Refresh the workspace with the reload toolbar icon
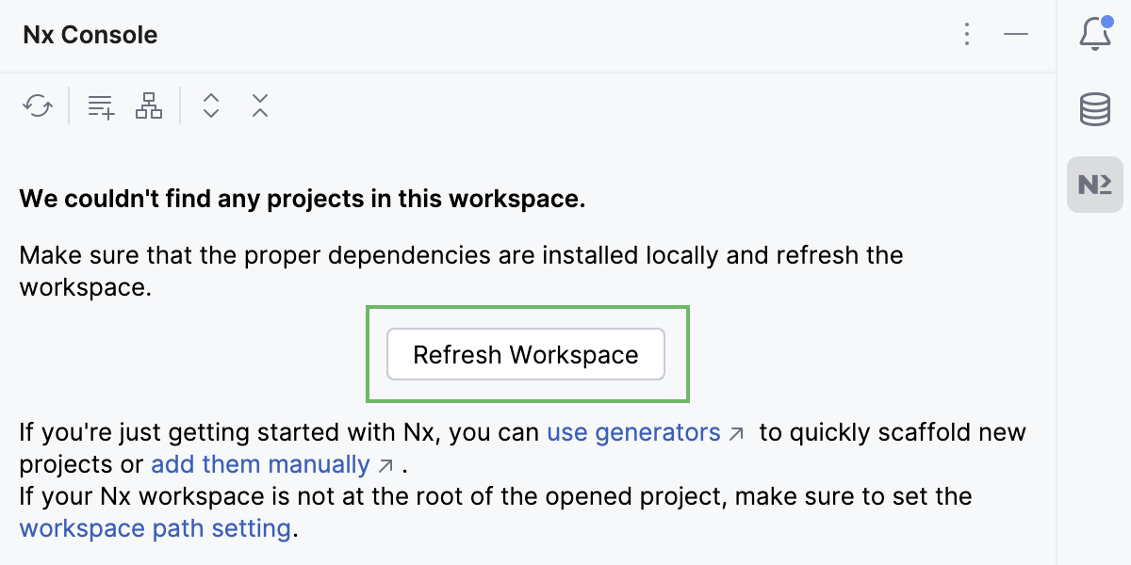The height and width of the screenshot is (565, 1131). pyautogui.click(x=38, y=105)
